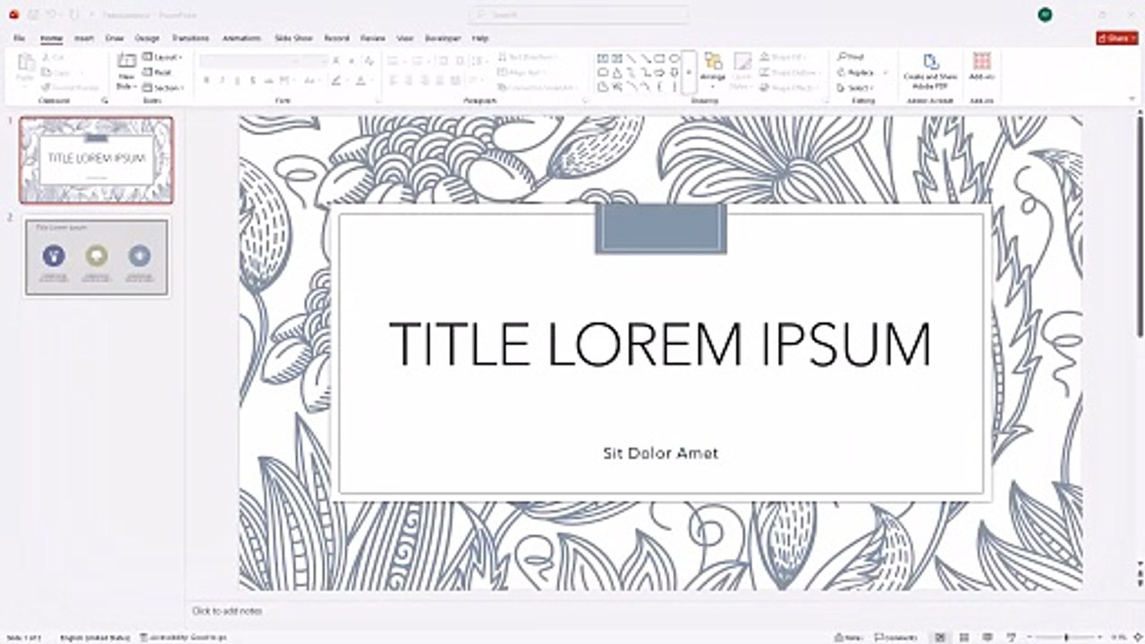
Task: Switch to the Insert tab
Action: (x=84, y=38)
